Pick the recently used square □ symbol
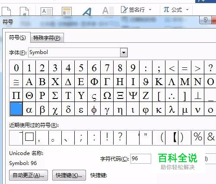This screenshot has width=216, height=184. (x=29, y=137)
